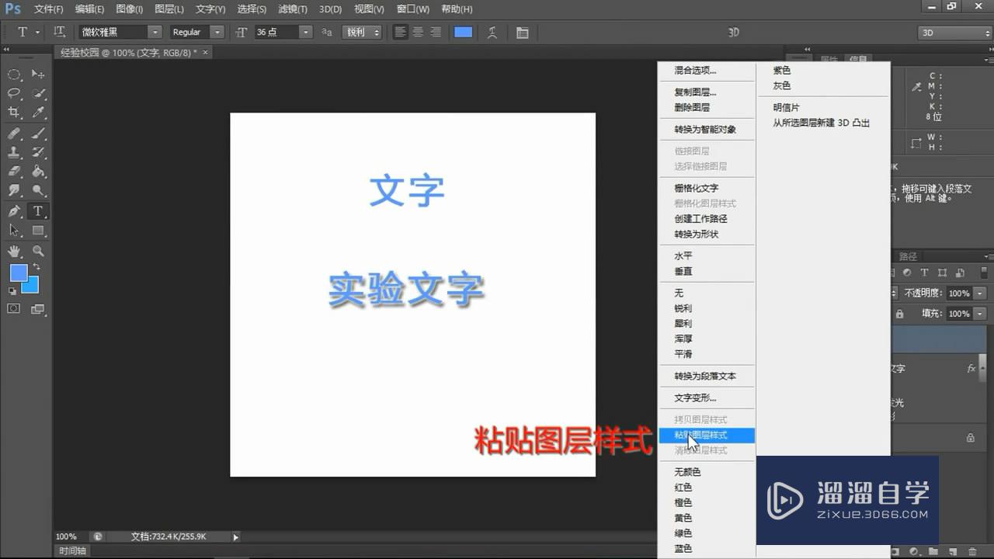The width and height of the screenshot is (994, 559).
Task: Choose 转换为智能对象 in the context menu
Action: (706, 130)
